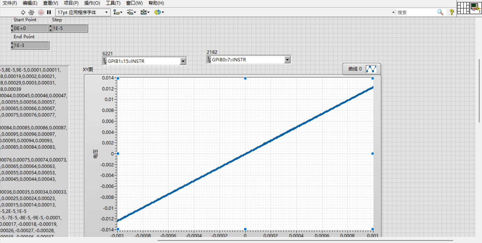Click the End Point increment stepper
Image resolution: width=482 pixels, height=243 pixels.
(12, 43)
